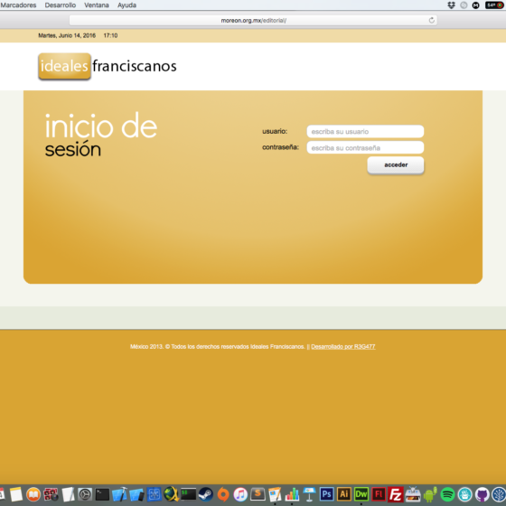Launch Adobe Illustrator from the dock
Viewport: 506px width, 506px height.
(x=343, y=494)
